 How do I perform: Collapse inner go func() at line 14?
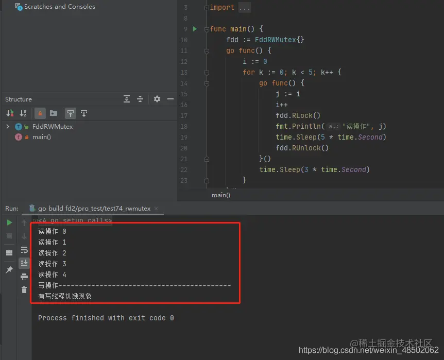click(207, 83)
